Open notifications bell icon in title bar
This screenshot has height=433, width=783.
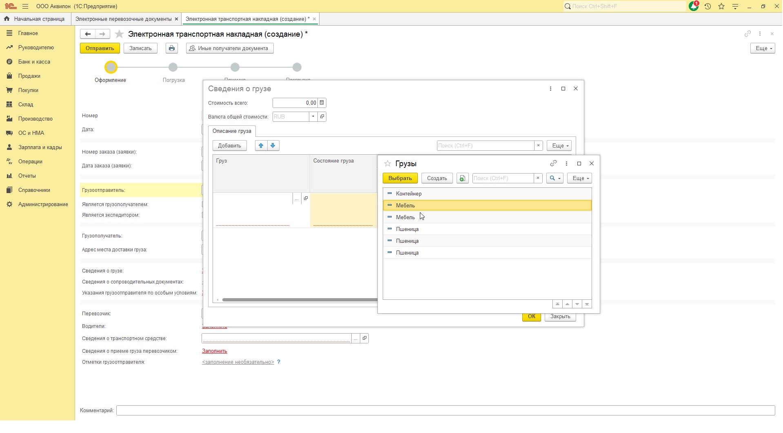click(x=694, y=7)
